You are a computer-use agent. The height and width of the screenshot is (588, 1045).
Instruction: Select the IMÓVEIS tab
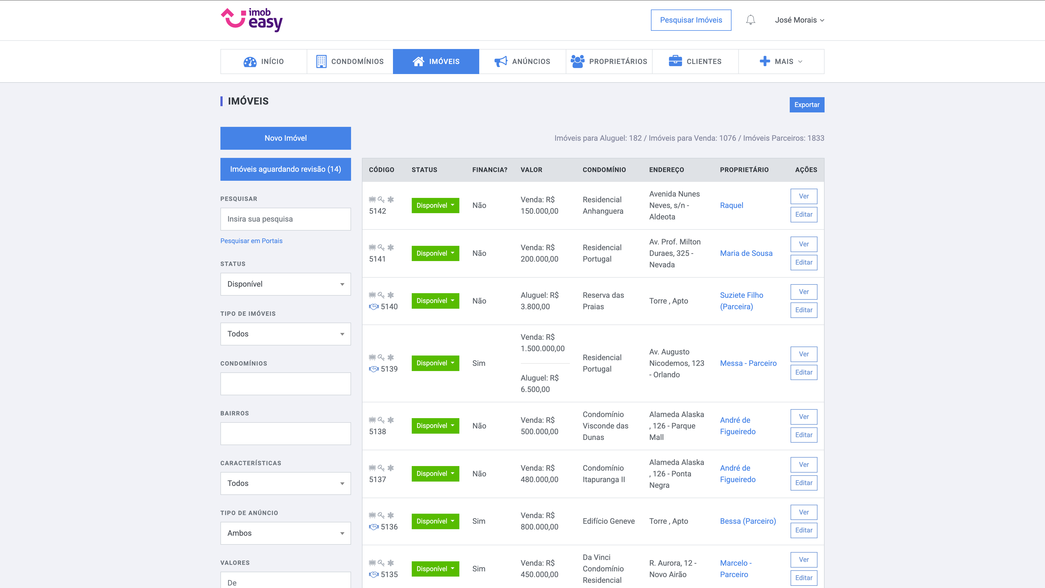tap(436, 61)
